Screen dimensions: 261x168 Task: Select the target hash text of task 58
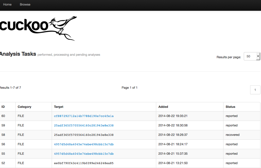pyautogui.click(x=84, y=135)
